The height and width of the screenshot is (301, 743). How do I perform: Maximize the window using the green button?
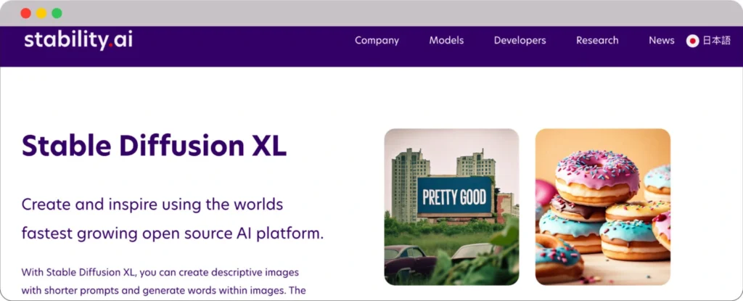57,13
